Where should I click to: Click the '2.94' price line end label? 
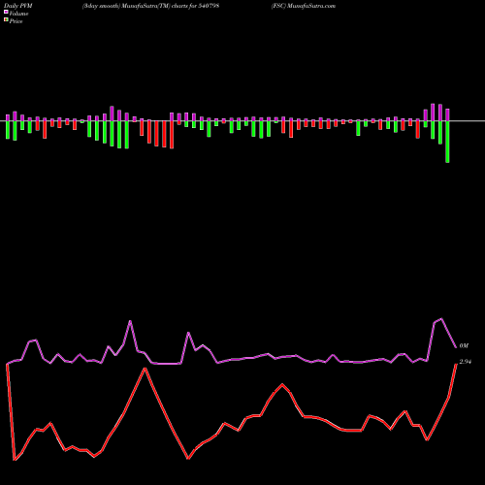[x=466, y=362]
